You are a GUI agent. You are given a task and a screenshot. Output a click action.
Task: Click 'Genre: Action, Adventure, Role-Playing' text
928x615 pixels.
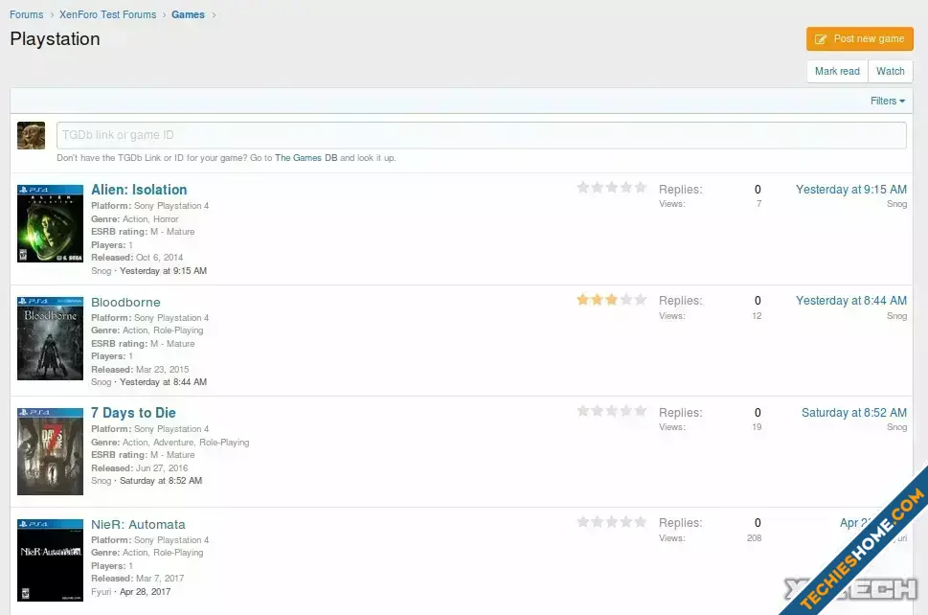[x=170, y=443]
